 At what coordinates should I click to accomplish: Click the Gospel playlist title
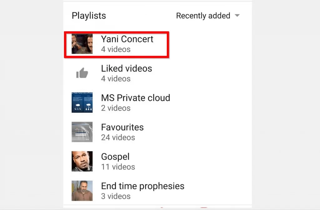tap(115, 157)
